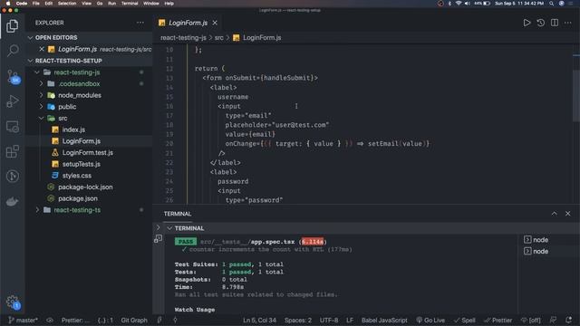
Task: Click Git Graph in status bar
Action: pos(134,320)
